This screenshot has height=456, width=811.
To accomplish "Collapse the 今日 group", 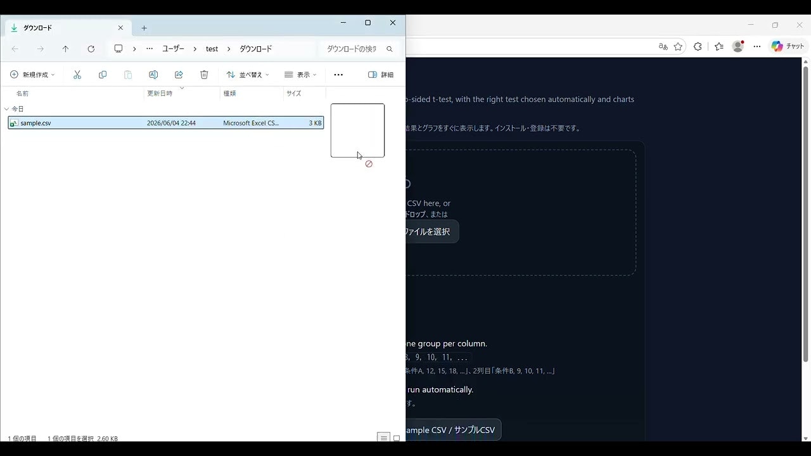I will [7, 109].
